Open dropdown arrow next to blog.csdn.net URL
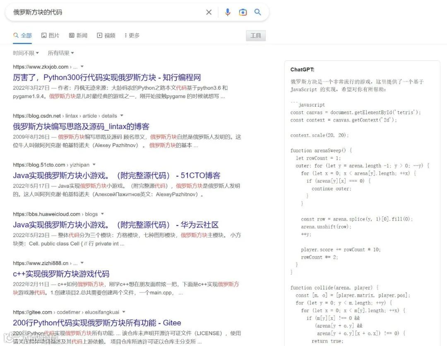Viewport: 447px width, 346px height. click(122, 116)
